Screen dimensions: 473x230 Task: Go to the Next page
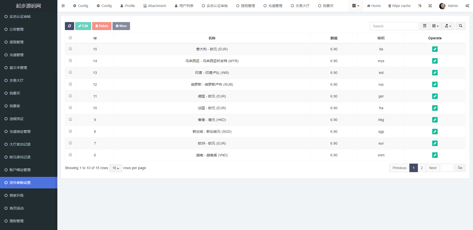pos(433,168)
